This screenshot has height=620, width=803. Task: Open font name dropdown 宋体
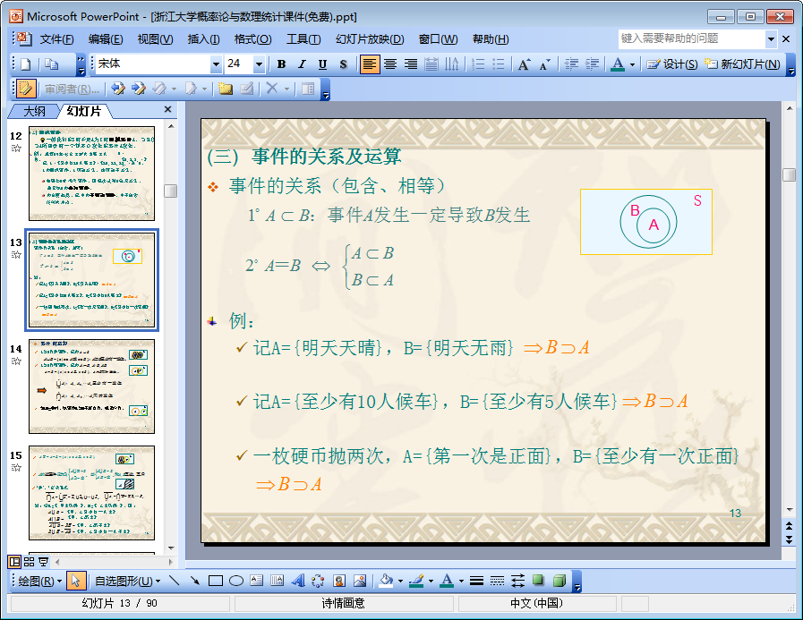(216, 64)
